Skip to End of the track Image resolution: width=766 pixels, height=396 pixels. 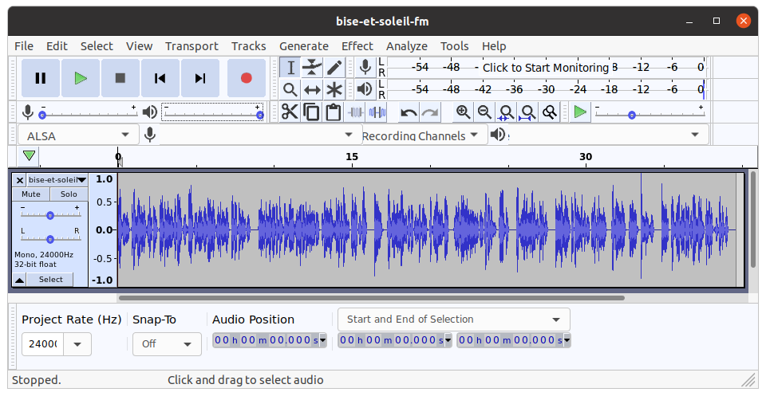[x=199, y=78]
